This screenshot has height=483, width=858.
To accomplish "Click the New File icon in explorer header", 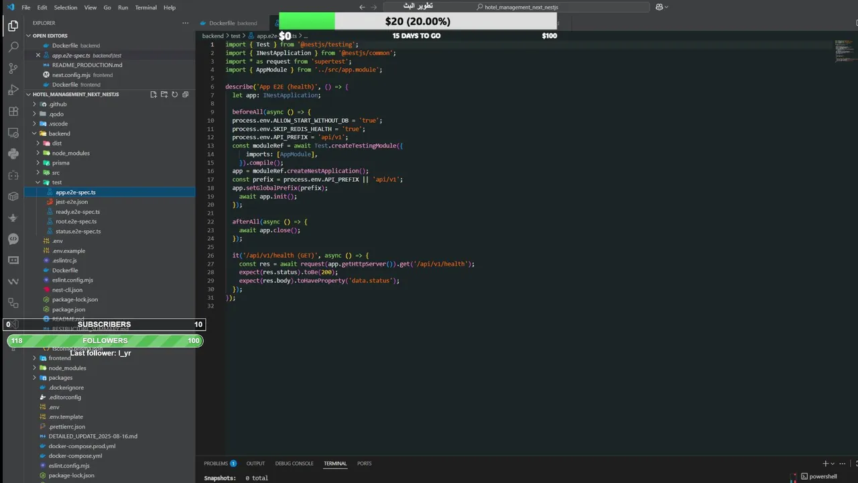I will tap(154, 95).
